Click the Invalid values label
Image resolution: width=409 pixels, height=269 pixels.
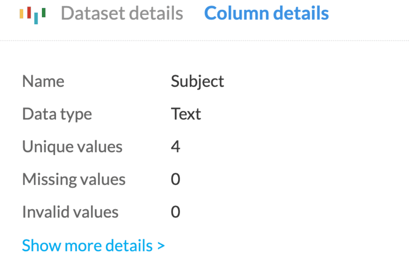70,212
